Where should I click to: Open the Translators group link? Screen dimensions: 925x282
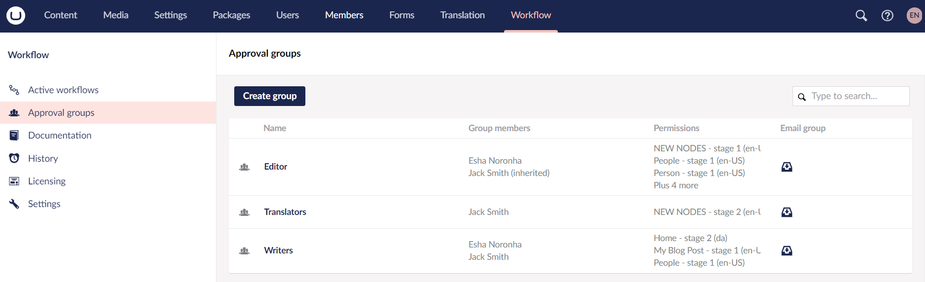point(285,212)
